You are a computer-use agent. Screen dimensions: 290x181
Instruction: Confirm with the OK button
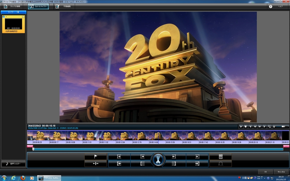tap(265, 172)
